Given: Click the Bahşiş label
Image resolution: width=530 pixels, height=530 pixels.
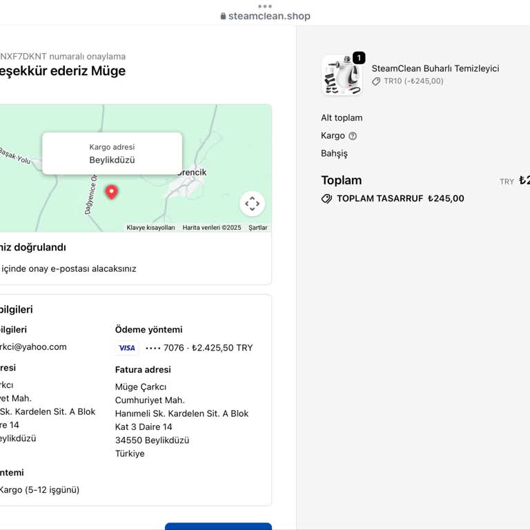Looking at the screenshot, I should coord(334,153).
